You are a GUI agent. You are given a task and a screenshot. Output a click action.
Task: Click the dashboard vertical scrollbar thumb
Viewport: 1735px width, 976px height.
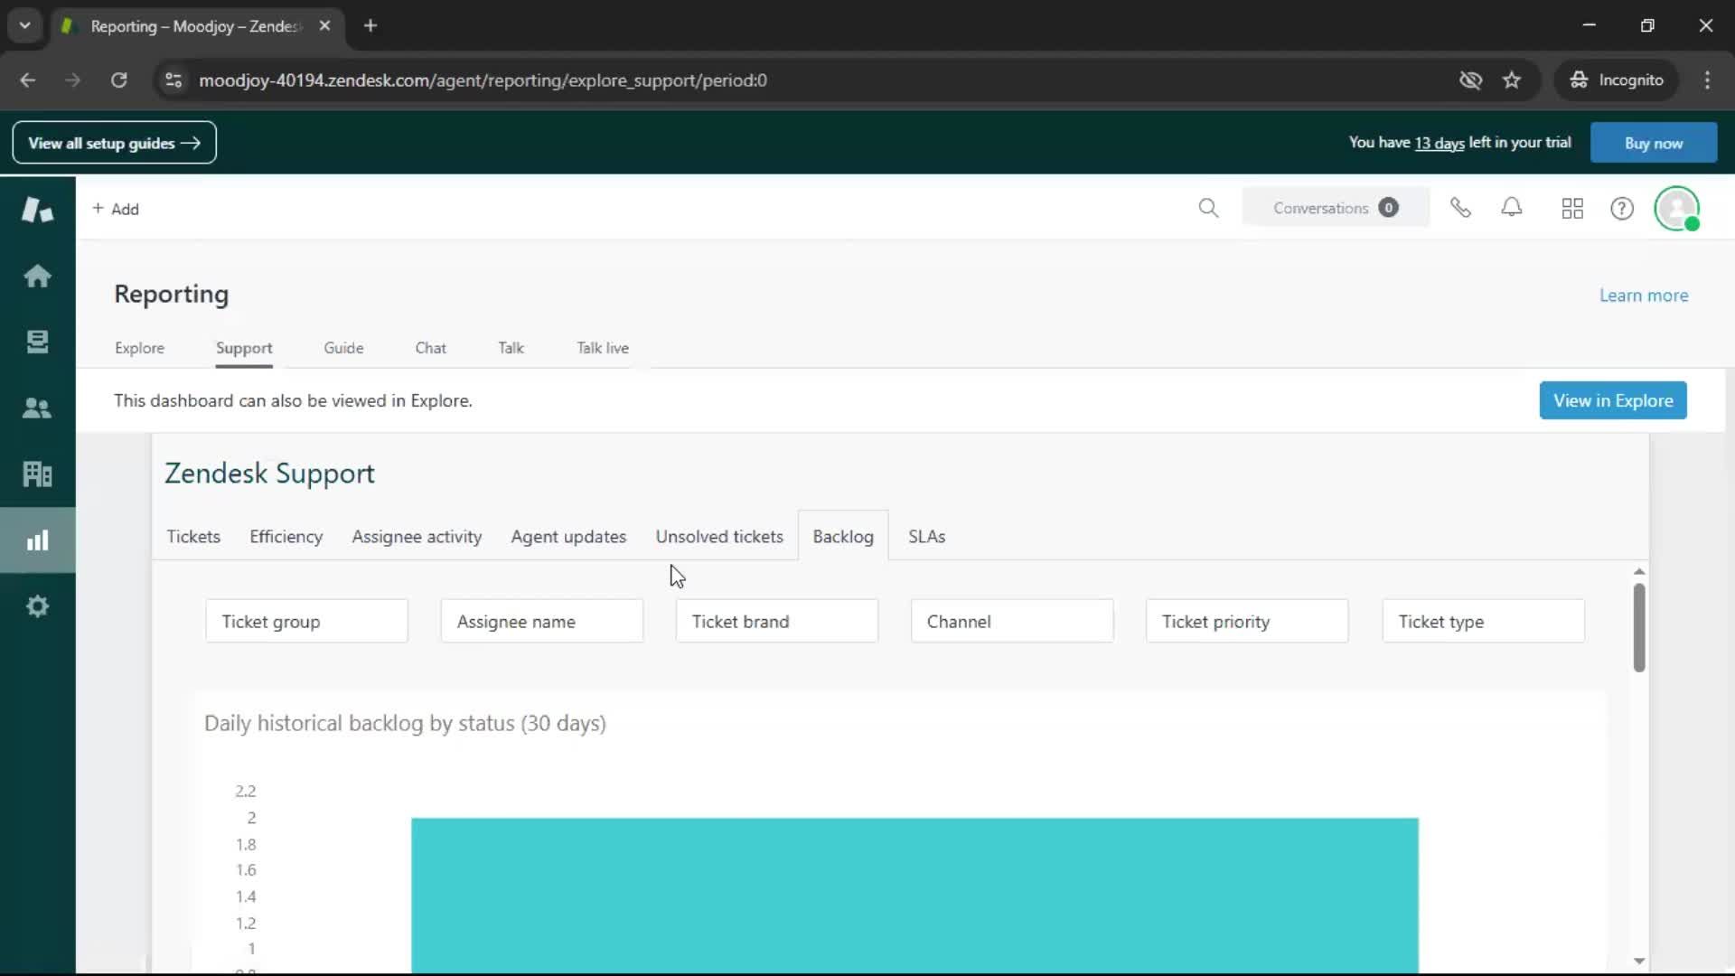click(x=1639, y=627)
